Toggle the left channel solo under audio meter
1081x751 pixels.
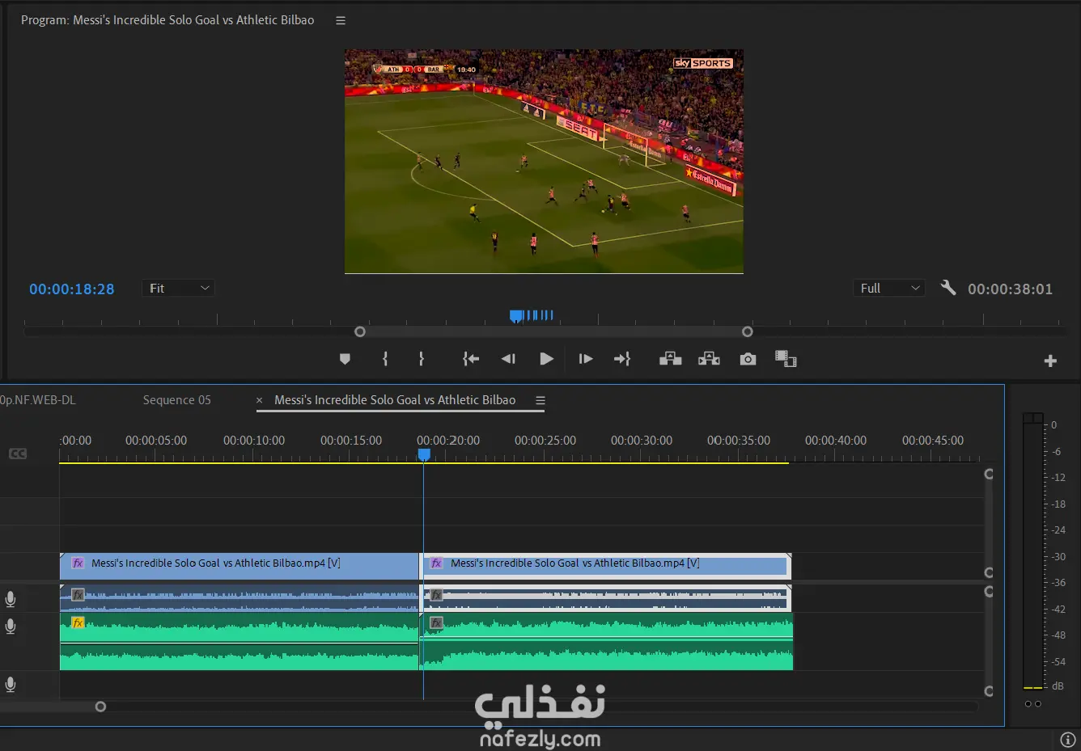tap(1028, 704)
